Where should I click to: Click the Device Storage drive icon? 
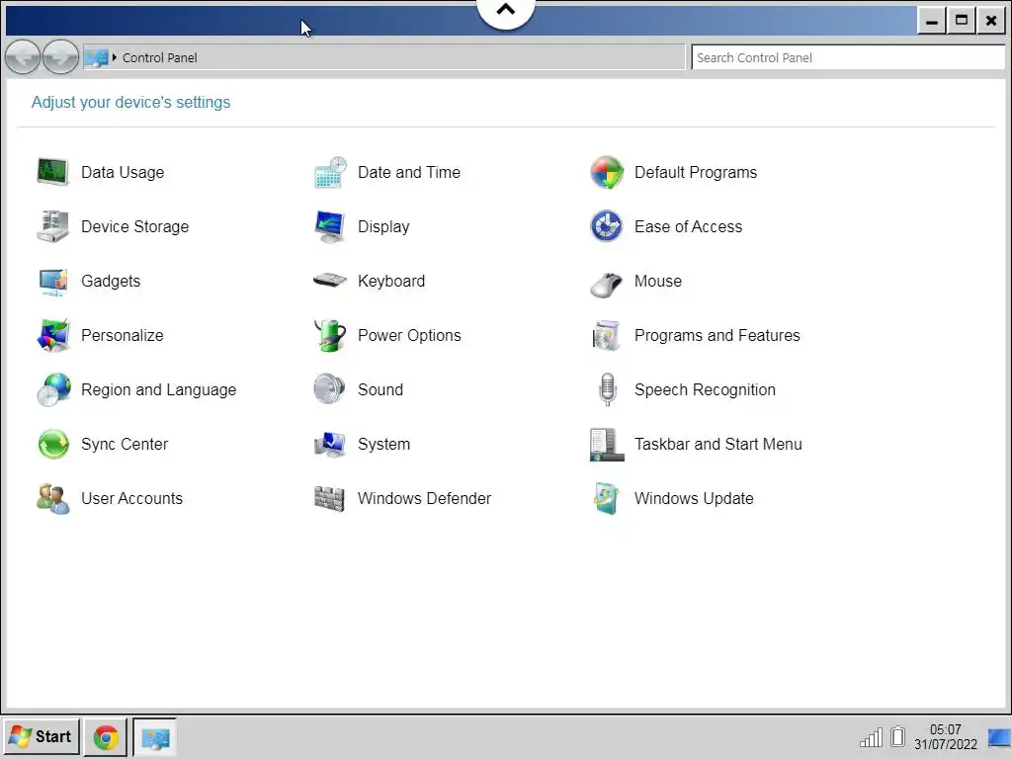coord(53,226)
